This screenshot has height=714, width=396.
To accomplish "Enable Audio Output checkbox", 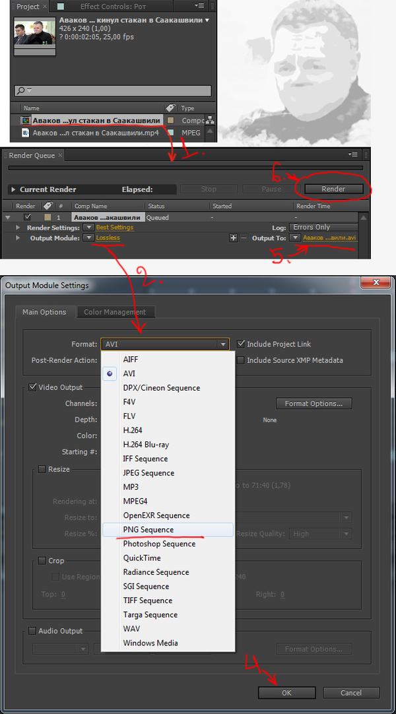I will click(32, 631).
